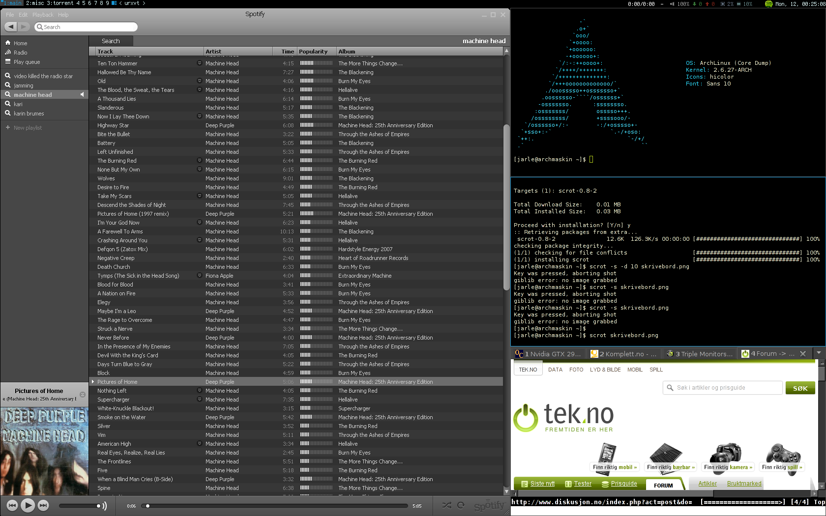Open the Edit menu in Spotify

[23, 15]
